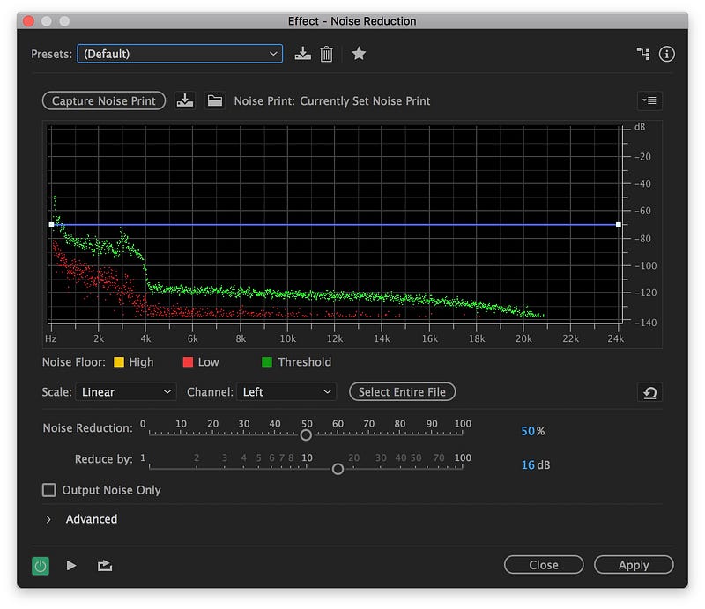Open channel map editor icon
The image size is (705, 609).
(643, 54)
